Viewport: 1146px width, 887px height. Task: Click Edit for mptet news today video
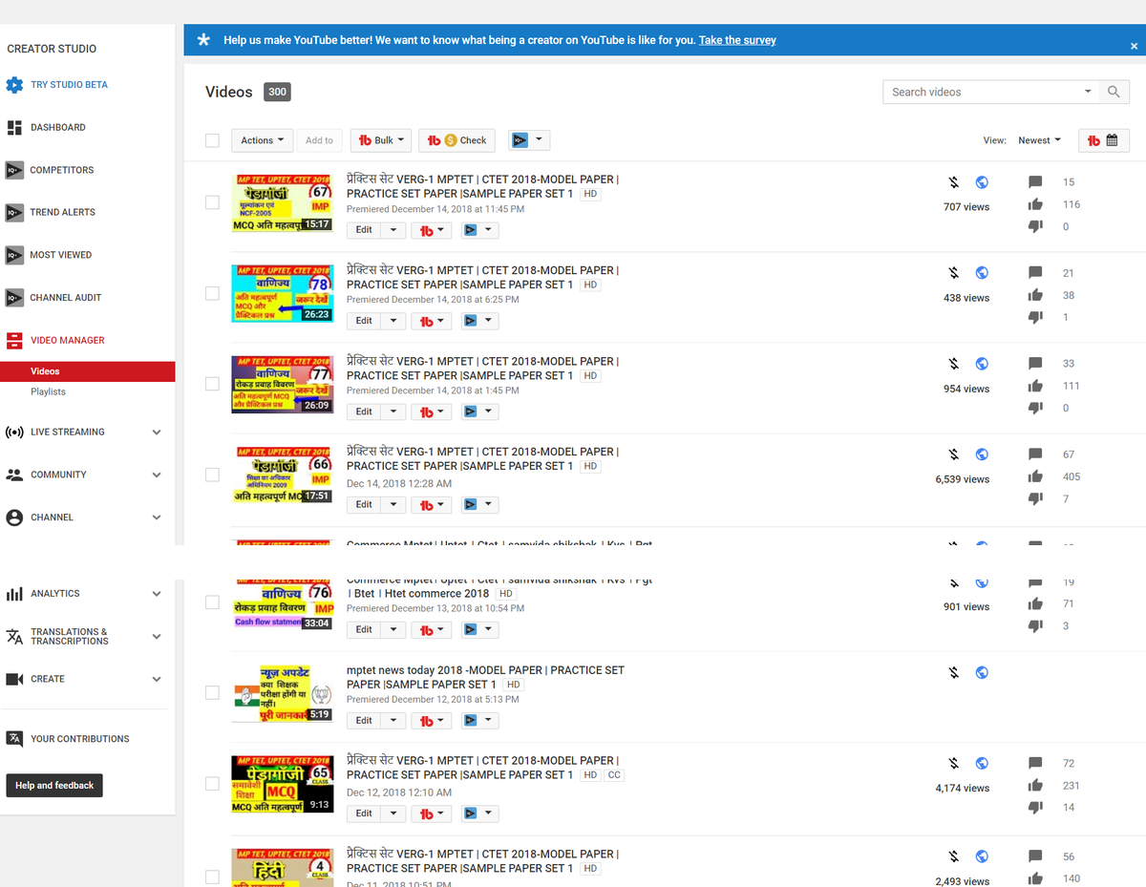click(364, 721)
